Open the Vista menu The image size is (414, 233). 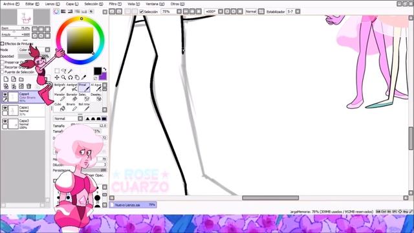point(134,4)
